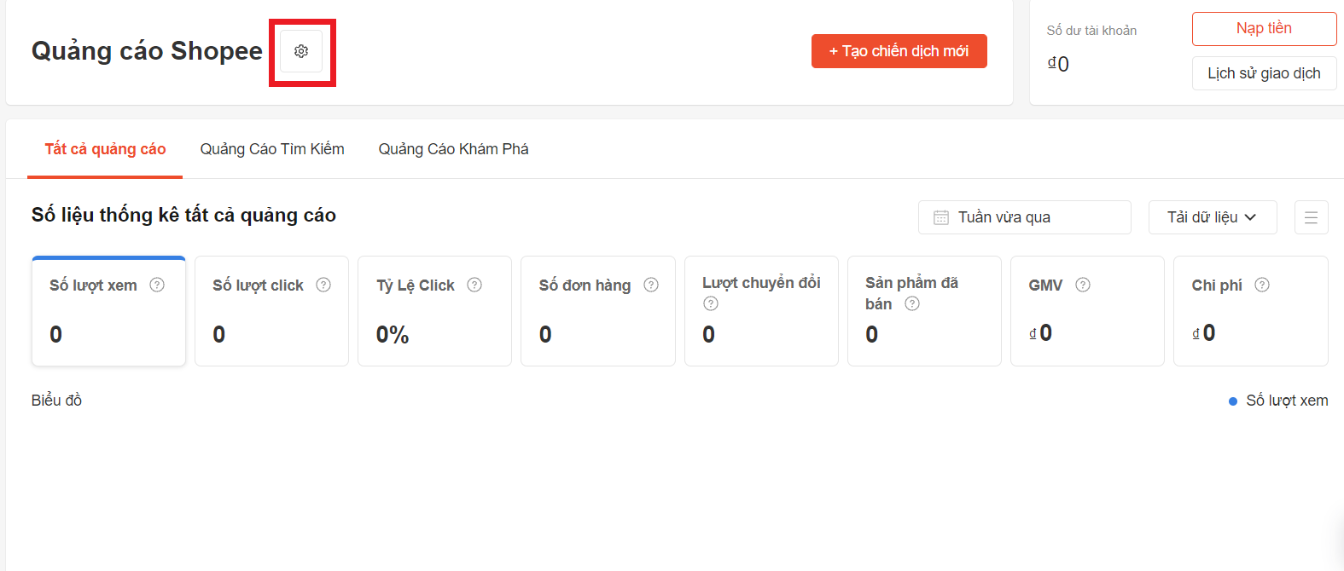1344x571 pixels.
Task: Click the Nạp tiền button
Action: click(1264, 29)
